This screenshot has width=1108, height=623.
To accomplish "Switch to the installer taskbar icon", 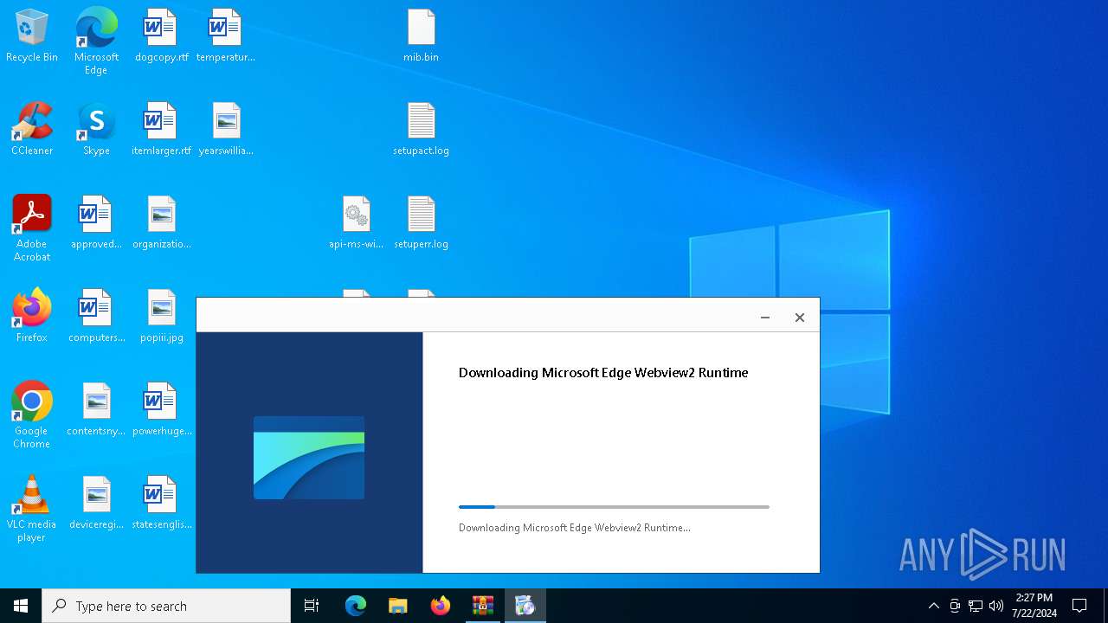I will 525,606.
